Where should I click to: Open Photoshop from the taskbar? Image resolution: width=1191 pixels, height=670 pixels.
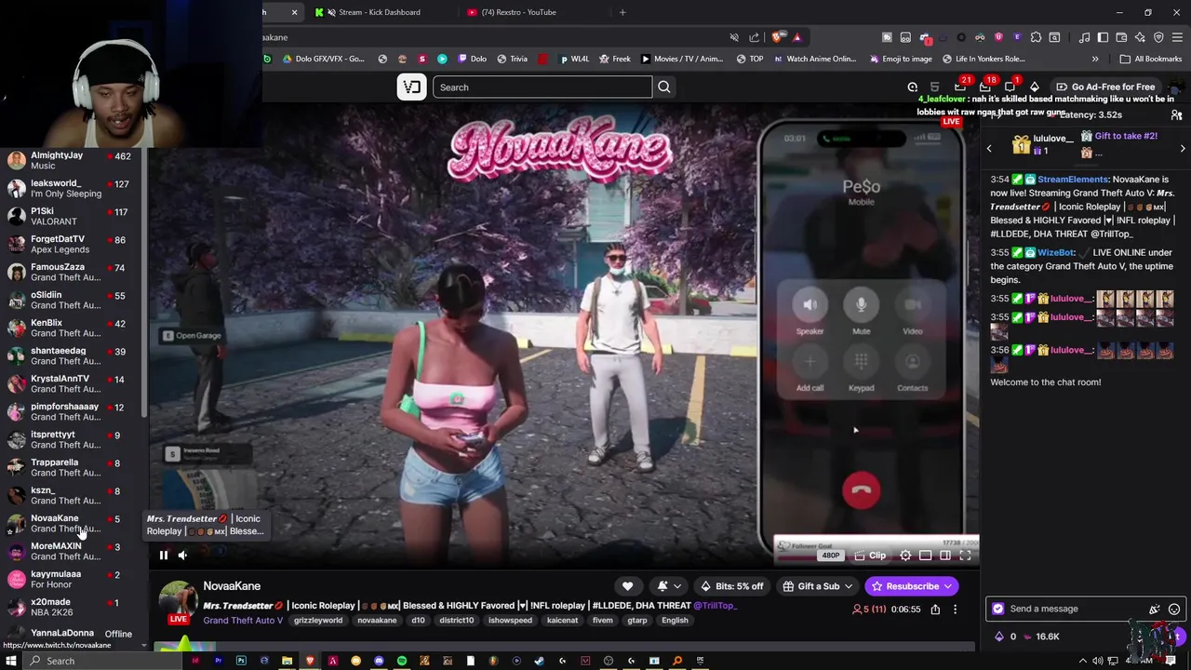[241, 661]
